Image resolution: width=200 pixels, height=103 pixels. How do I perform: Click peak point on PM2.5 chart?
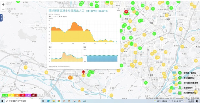click(x=73, y=22)
